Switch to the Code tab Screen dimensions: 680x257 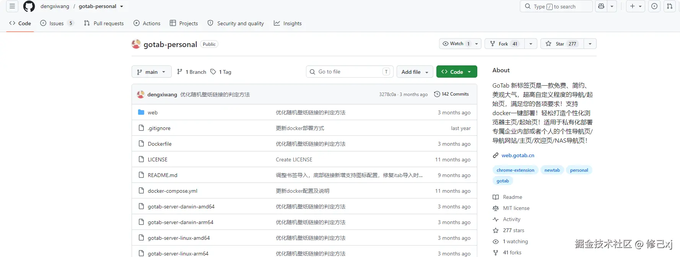20,23
